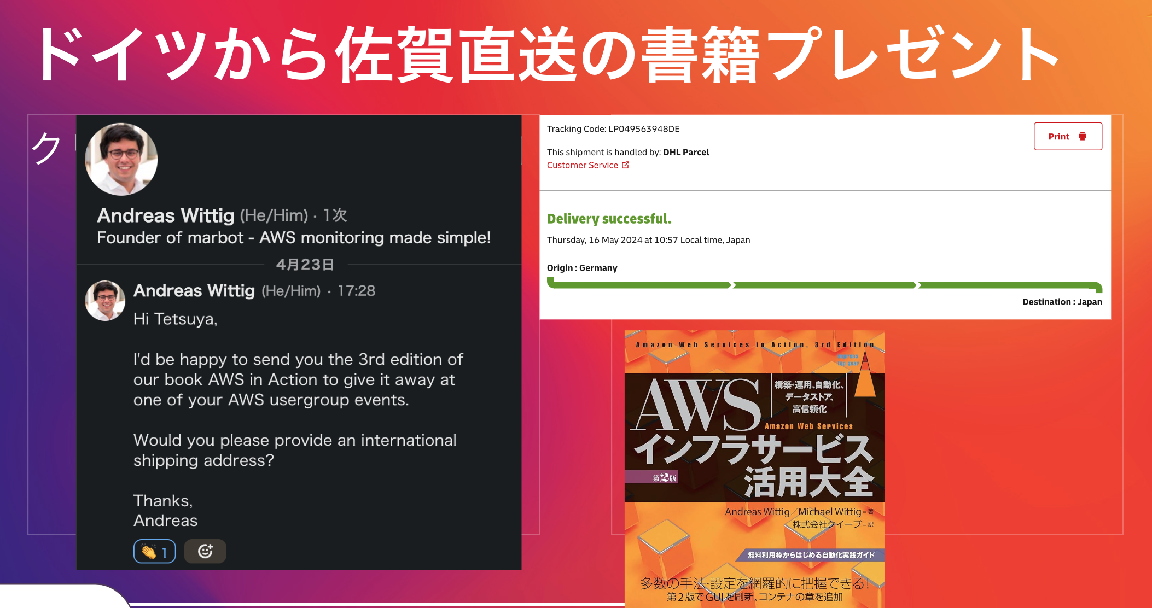Click the clapping hands reaction
The height and width of the screenshot is (608, 1152).
point(154,551)
